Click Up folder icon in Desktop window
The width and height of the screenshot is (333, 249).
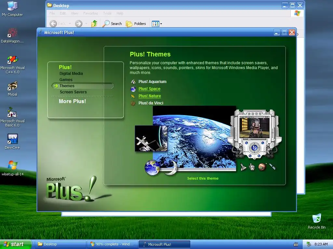tap(94, 23)
